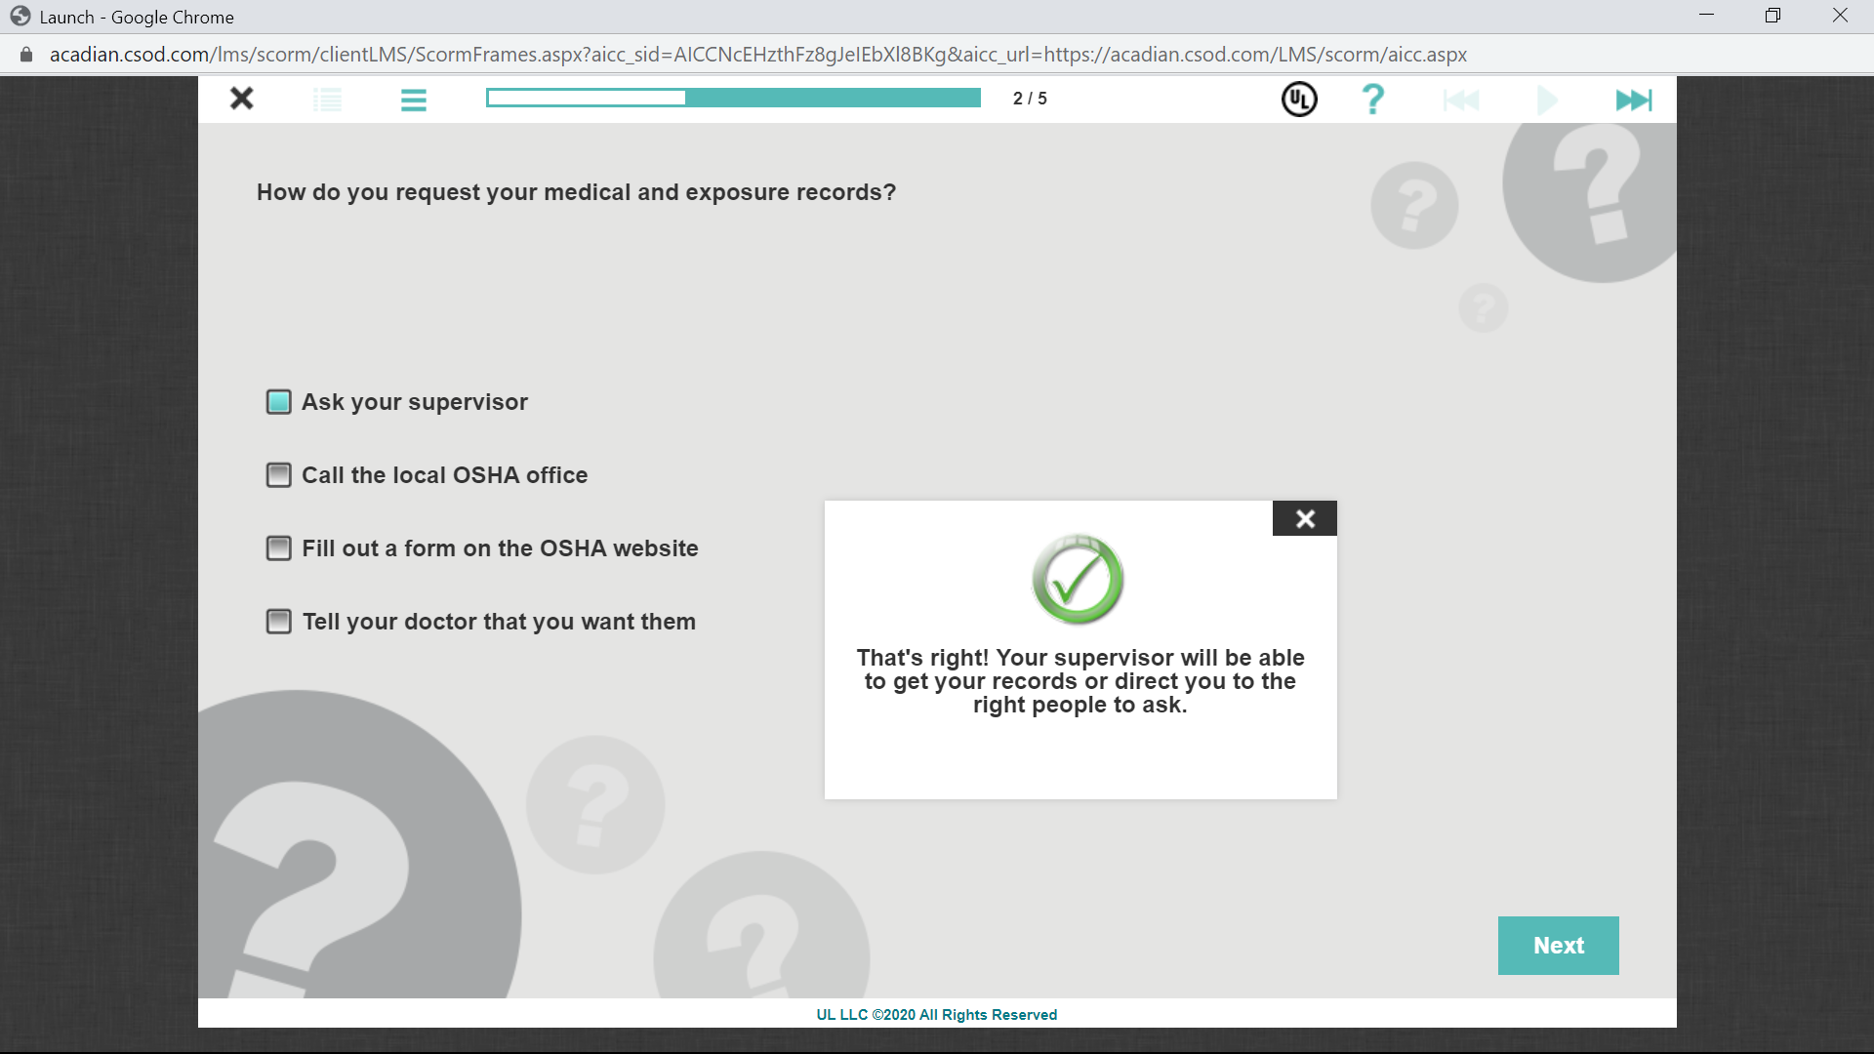The image size is (1874, 1054).
Task: Click the UL logo icon
Action: [x=1299, y=99]
